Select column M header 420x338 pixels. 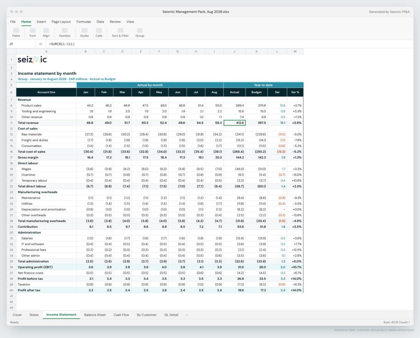(x=295, y=51)
